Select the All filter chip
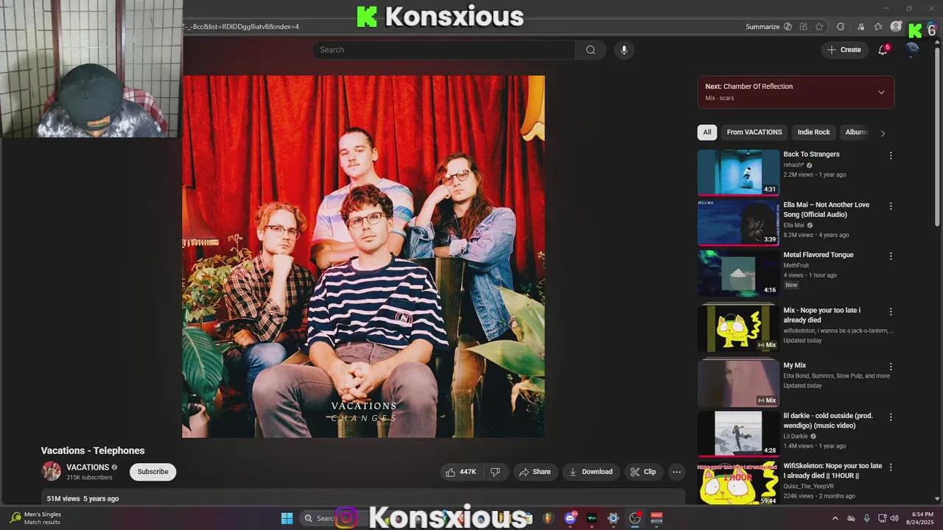 [707, 132]
